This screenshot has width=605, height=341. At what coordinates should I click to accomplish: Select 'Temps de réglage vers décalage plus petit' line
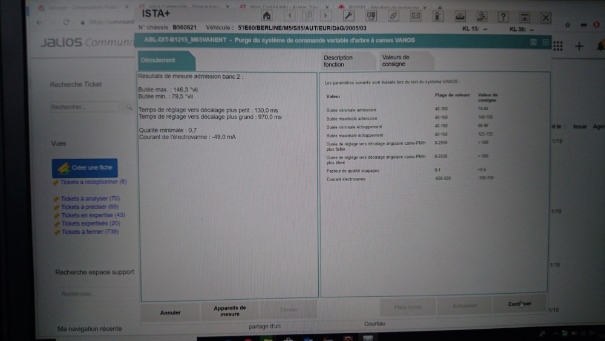(x=208, y=110)
